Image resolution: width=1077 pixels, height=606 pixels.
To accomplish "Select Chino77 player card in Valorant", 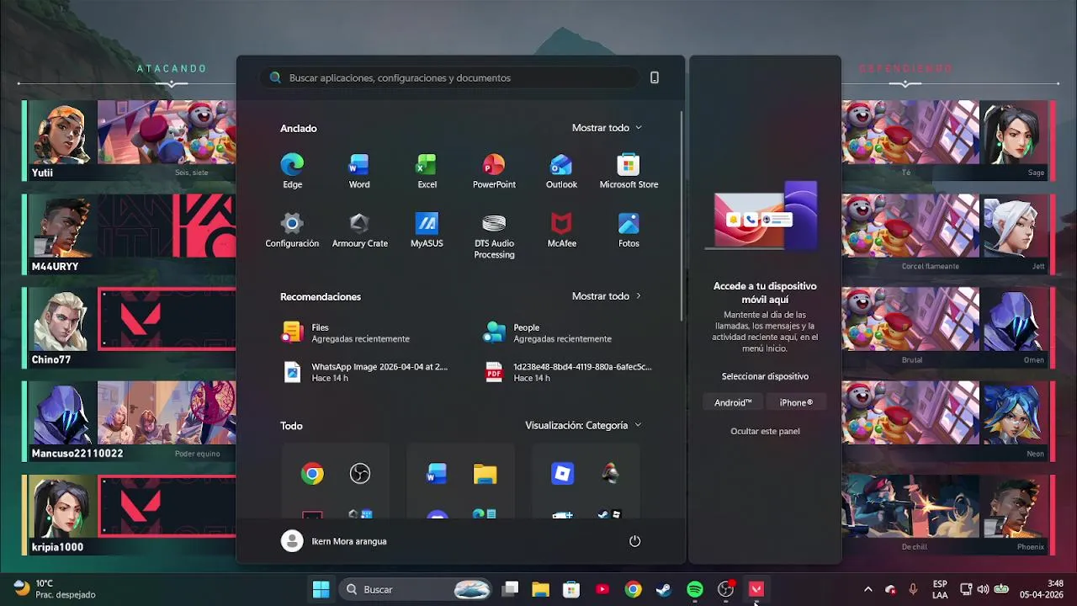I will tap(129, 327).
